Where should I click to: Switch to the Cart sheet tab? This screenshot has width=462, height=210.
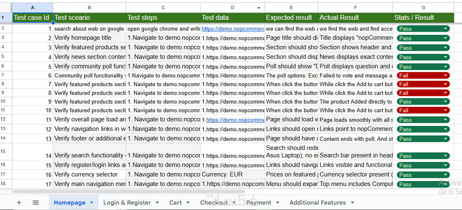click(x=176, y=203)
